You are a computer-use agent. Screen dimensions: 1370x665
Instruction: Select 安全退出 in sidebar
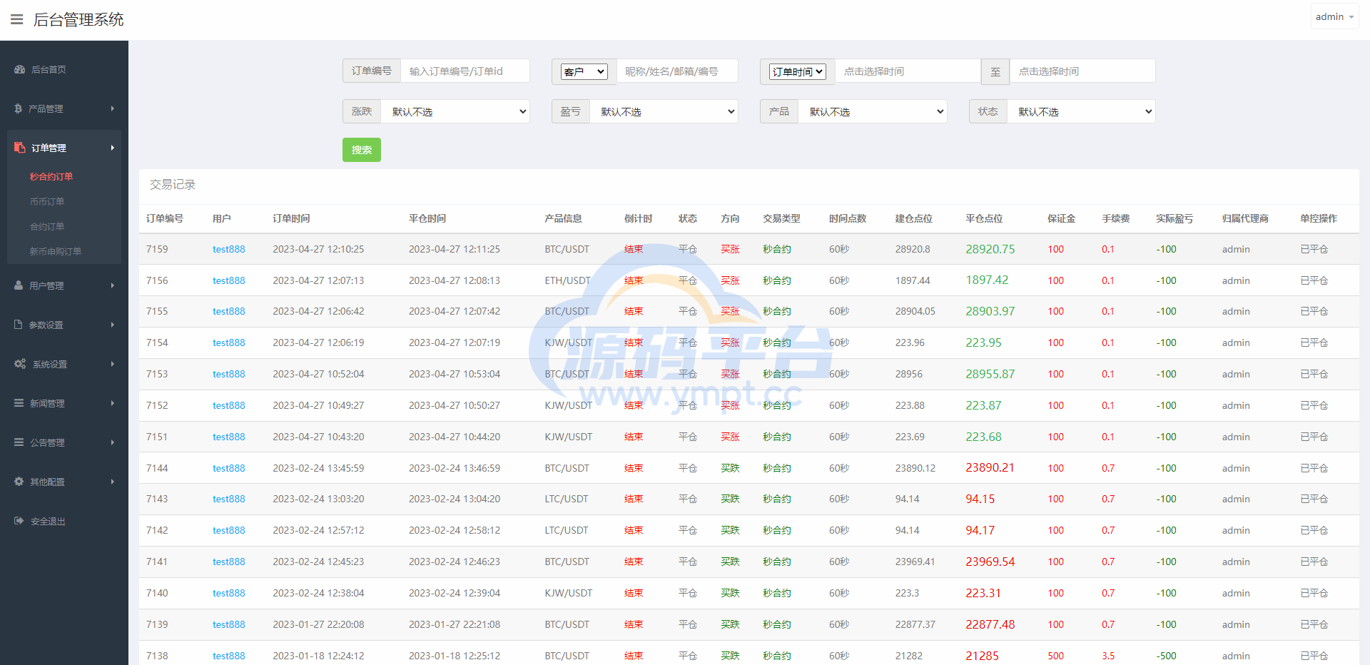pos(48,522)
